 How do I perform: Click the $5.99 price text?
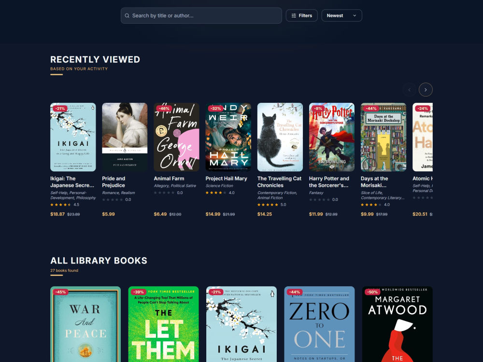pos(108,214)
